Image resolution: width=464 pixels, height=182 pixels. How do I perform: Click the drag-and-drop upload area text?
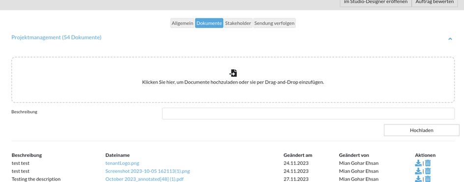[233, 82]
